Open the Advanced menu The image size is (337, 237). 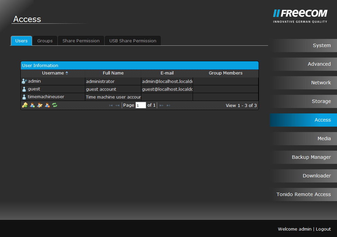pyautogui.click(x=303, y=64)
